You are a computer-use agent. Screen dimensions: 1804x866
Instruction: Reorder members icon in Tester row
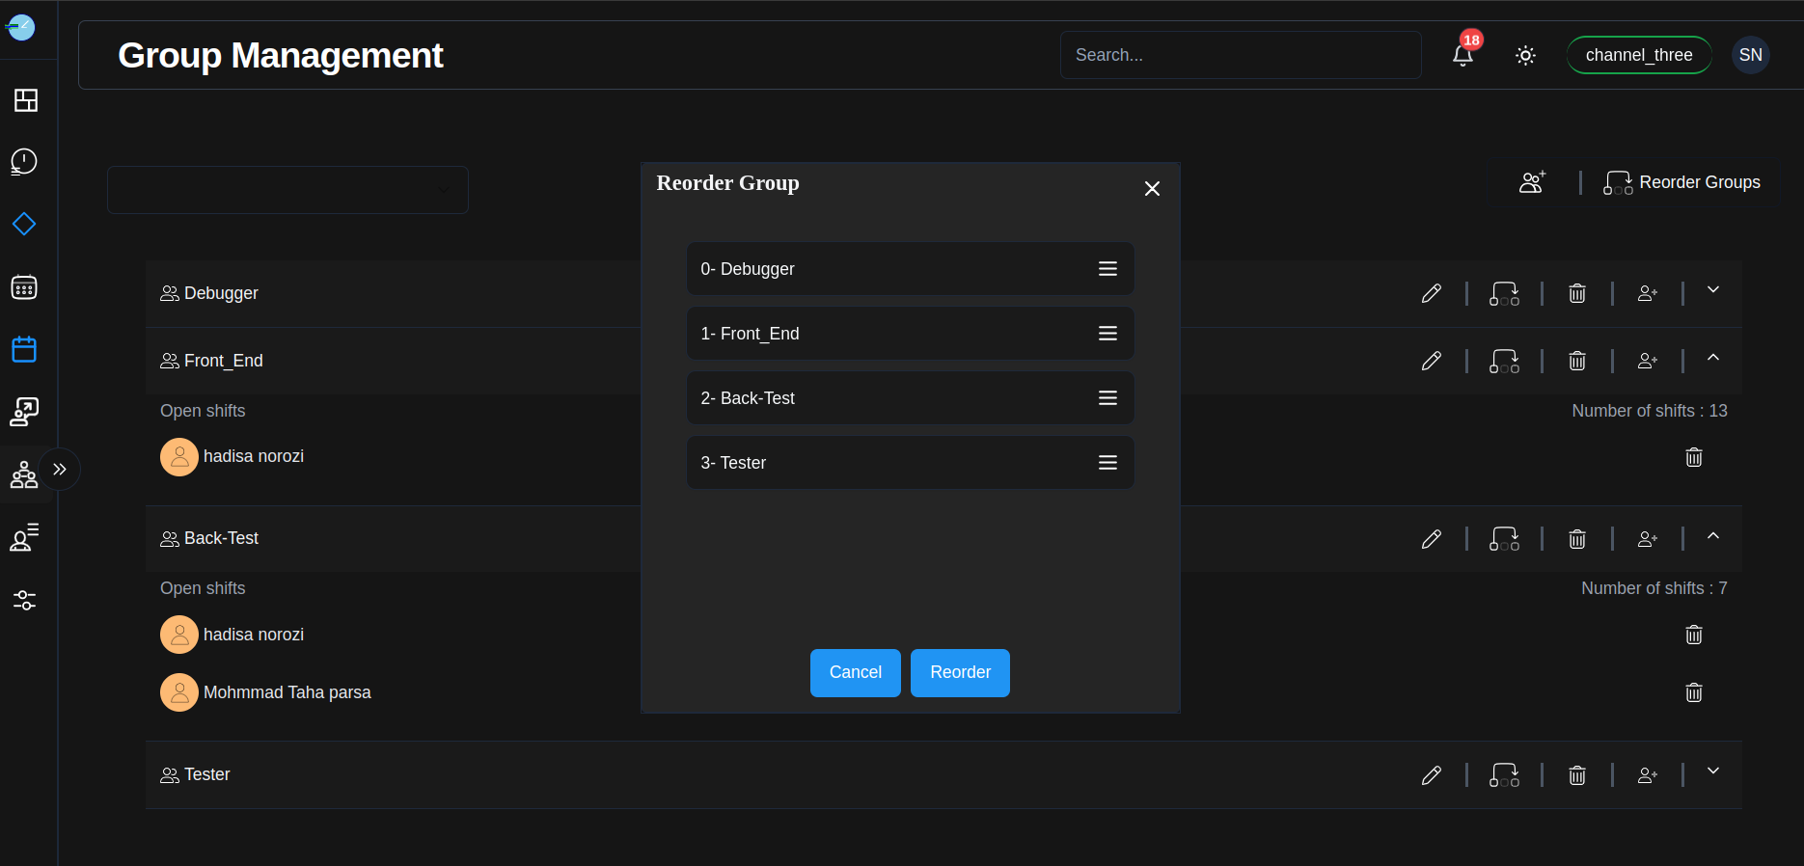1504,775
